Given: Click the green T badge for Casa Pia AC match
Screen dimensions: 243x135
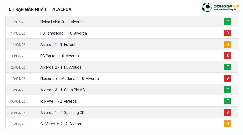Looking at the screenshot, I should [228, 90].
